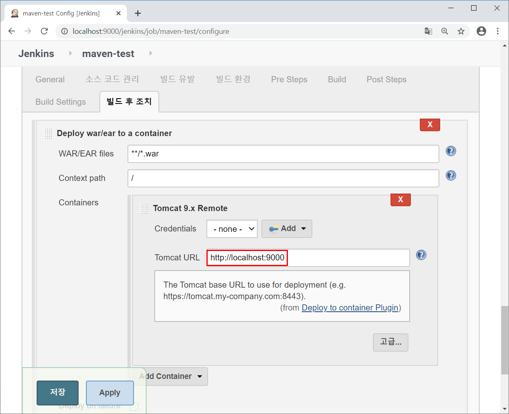Switch to the General tab
Screen dimensions: 509x414
point(50,79)
